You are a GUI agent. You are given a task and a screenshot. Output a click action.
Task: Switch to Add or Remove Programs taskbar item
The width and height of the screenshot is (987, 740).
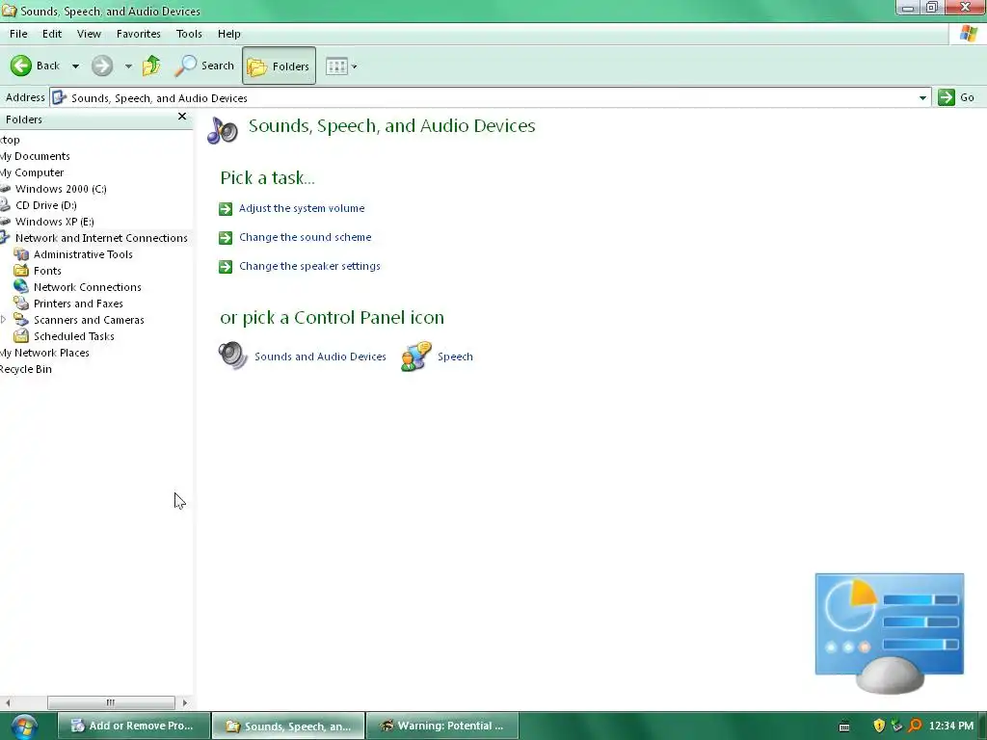click(x=133, y=726)
